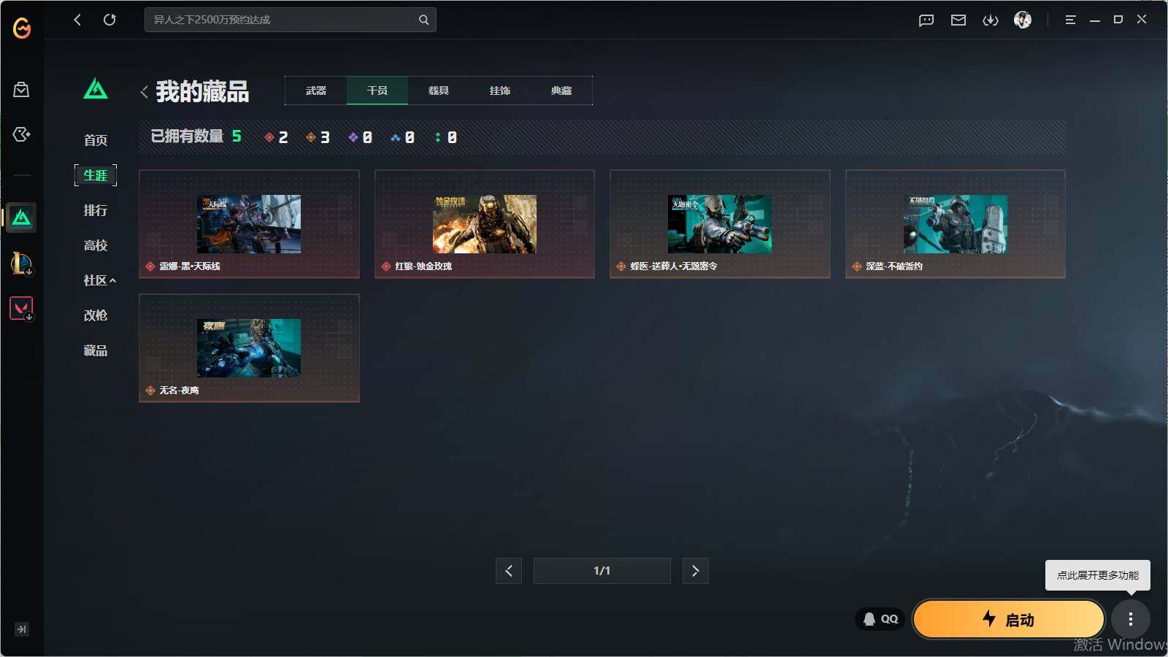Switch to the 典藏 tab

coord(561,91)
